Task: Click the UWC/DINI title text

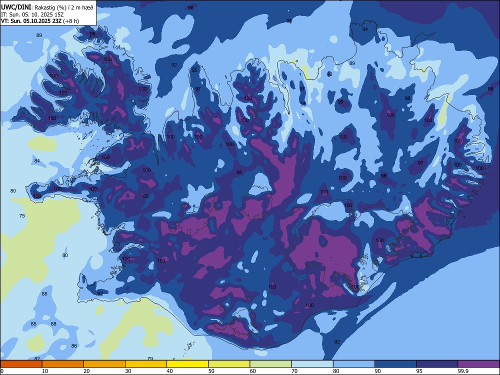Action: click(x=16, y=7)
